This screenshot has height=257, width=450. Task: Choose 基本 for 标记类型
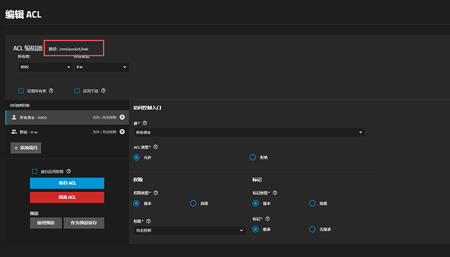[256, 203]
